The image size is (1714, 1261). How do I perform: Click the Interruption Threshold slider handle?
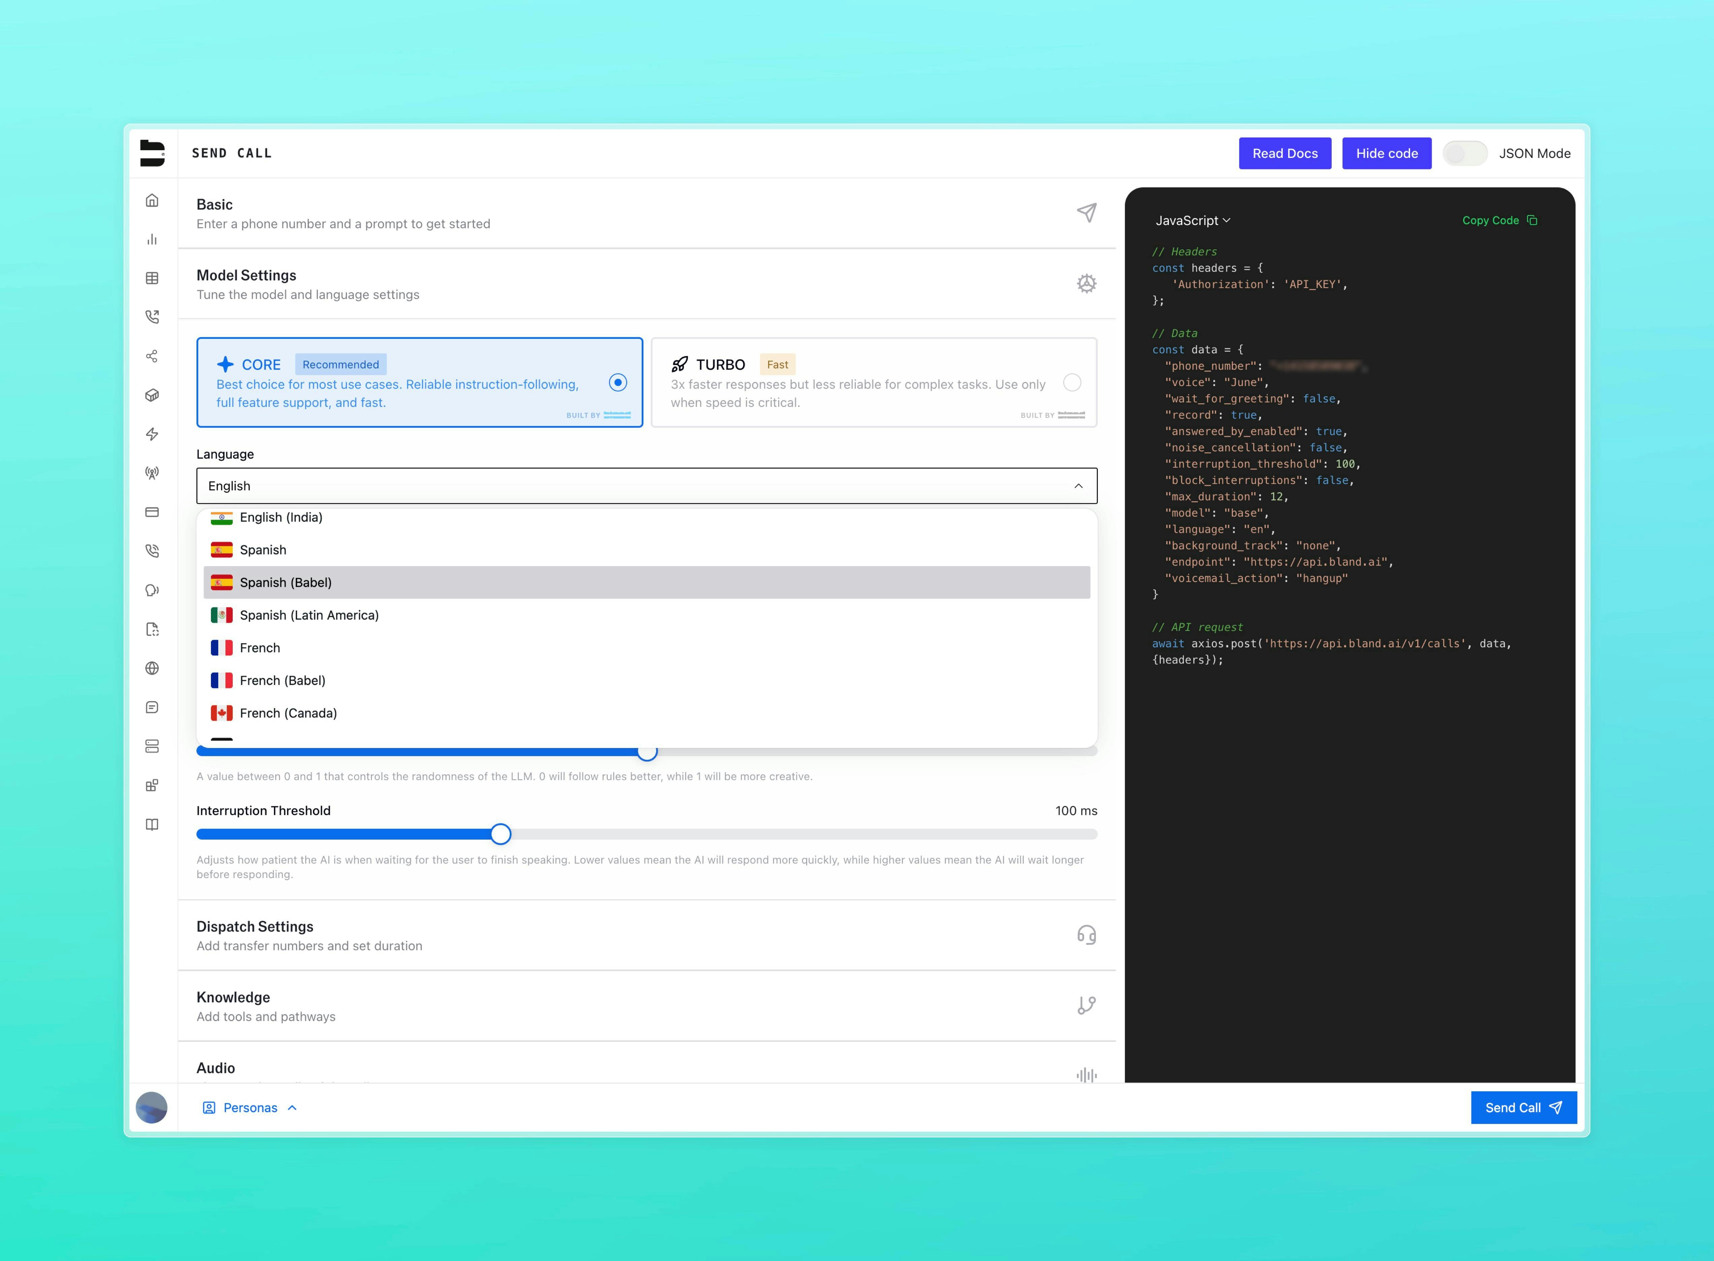501,834
